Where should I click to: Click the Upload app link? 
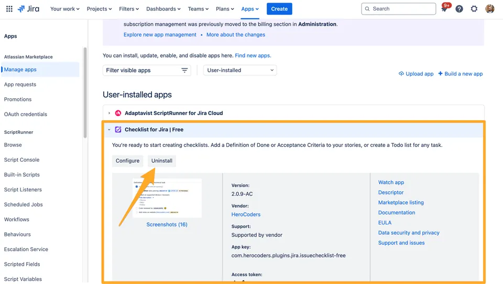pyautogui.click(x=416, y=74)
